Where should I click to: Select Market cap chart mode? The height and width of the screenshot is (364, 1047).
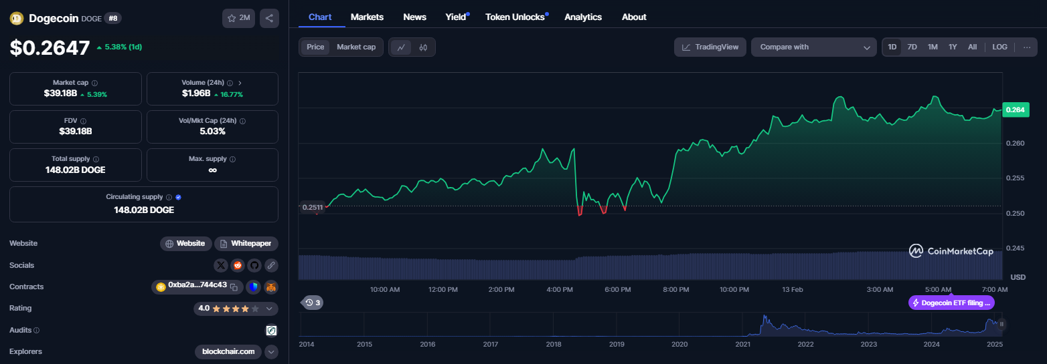(356, 47)
